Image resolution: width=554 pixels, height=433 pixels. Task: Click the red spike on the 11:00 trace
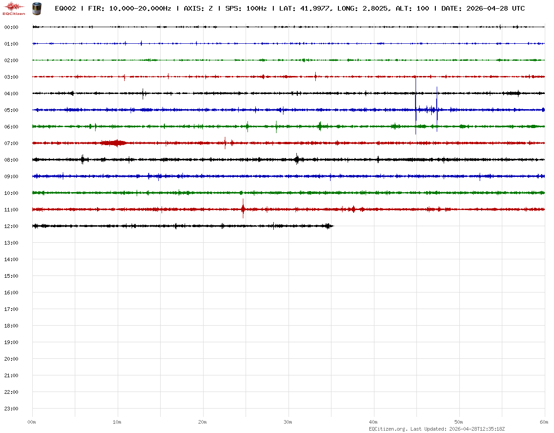243,209
